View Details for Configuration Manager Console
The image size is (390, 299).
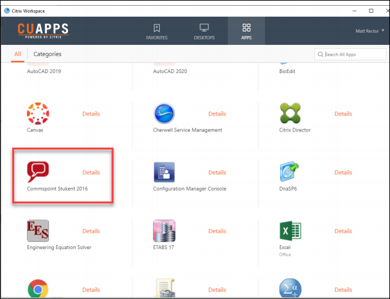click(x=217, y=172)
